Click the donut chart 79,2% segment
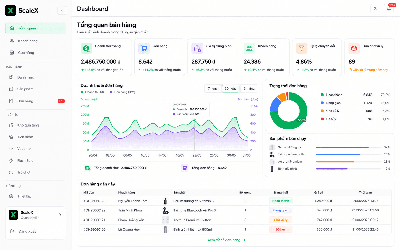The height and width of the screenshot is (250, 400). pyautogui.click(x=301, y=120)
